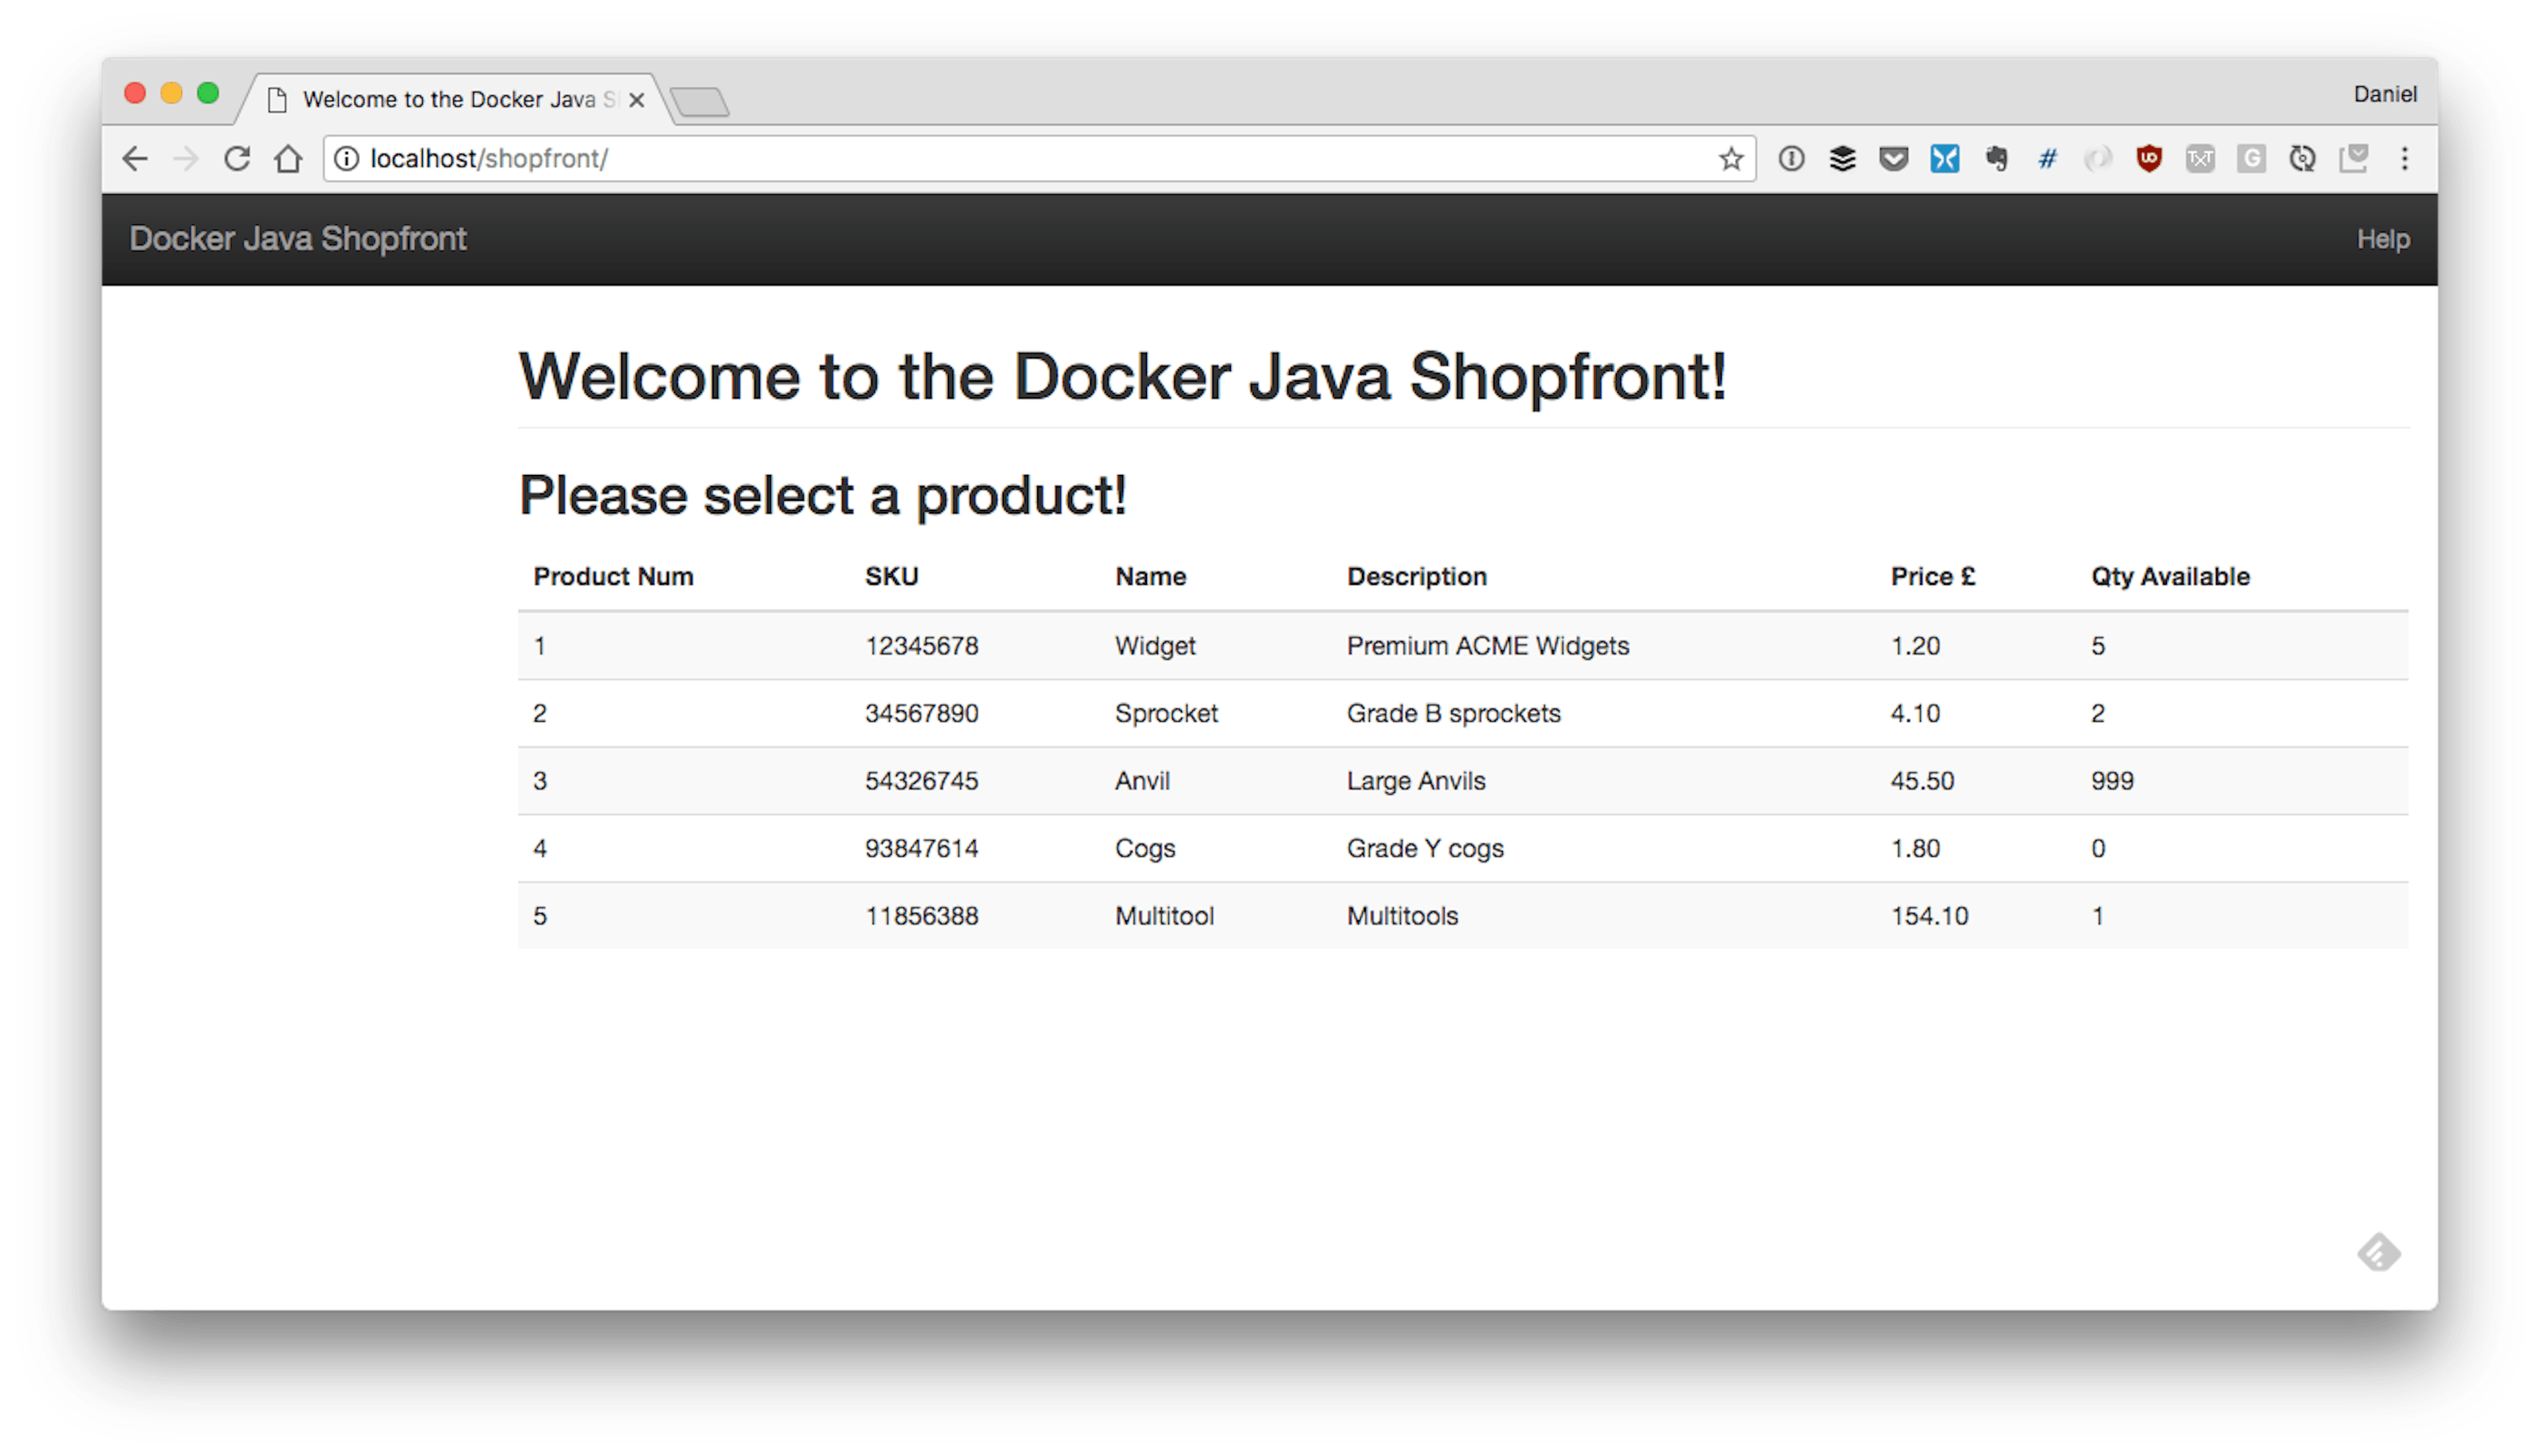Open Chrome's three-dot menu
The width and height of the screenshot is (2540, 1456).
(x=2405, y=158)
